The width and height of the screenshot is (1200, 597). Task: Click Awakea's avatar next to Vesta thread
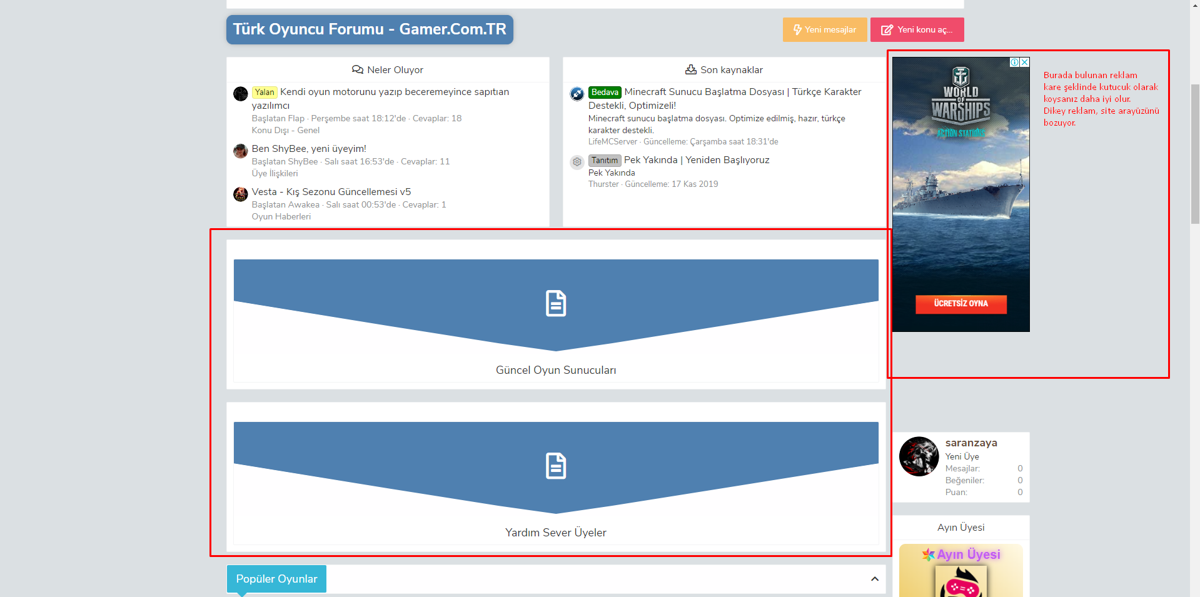click(x=241, y=194)
